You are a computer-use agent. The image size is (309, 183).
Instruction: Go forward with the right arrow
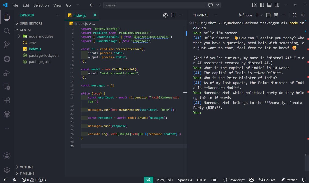pos(99,5)
